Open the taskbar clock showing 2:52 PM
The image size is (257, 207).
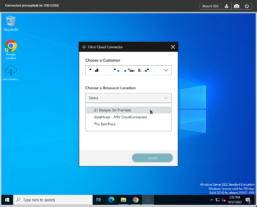point(234,200)
